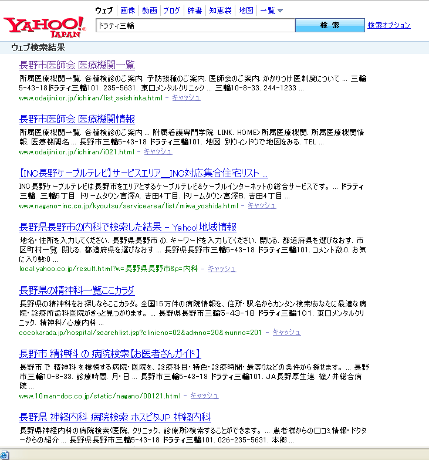Click the Yahoo! Japan logo
The height and width of the screenshot is (460, 429).
[45, 27]
